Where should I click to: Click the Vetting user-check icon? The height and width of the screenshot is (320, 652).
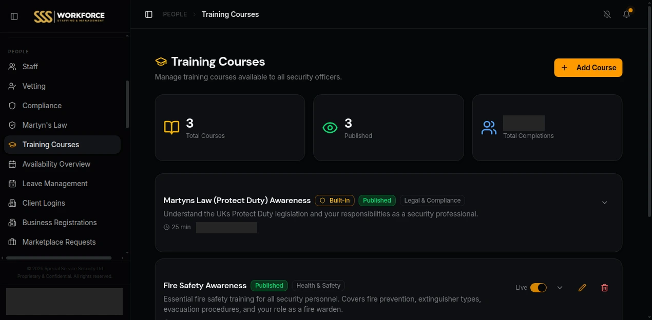pos(12,86)
